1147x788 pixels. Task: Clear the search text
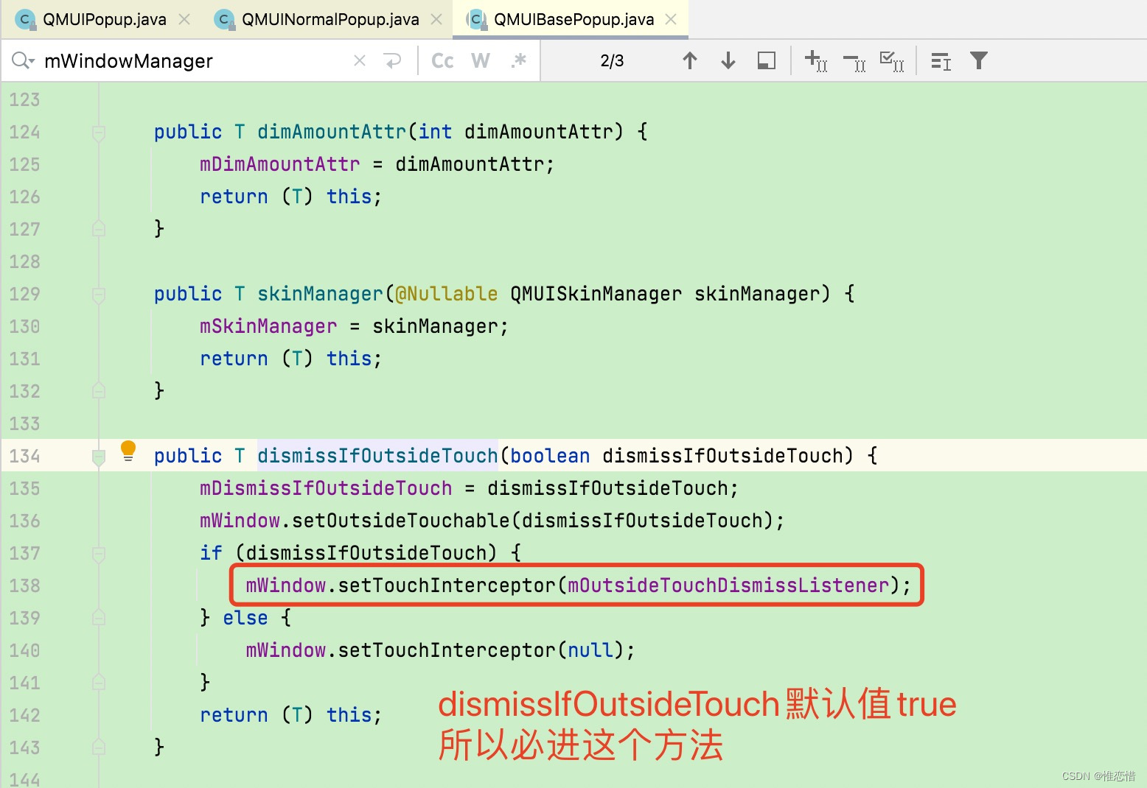360,60
